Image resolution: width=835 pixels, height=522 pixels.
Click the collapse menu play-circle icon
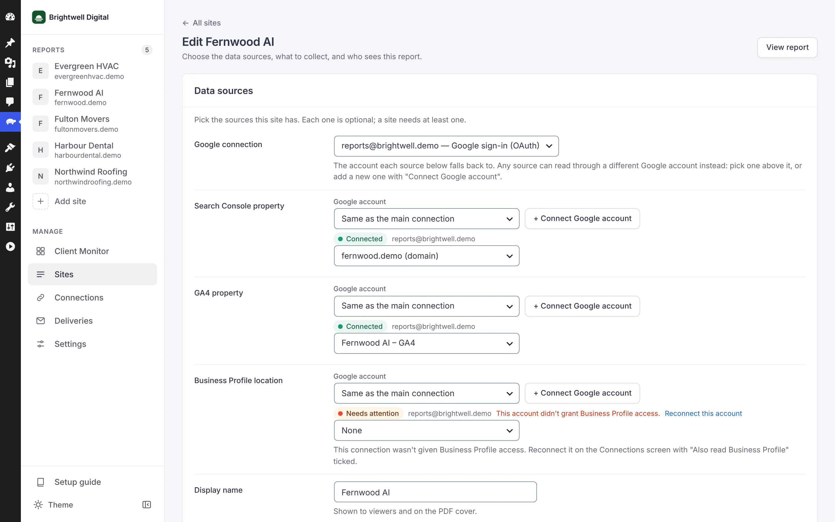click(x=10, y=246)
